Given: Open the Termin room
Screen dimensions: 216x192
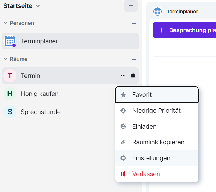Looking at the screenshot, I should pyautogui.click(x=70, y=76).
